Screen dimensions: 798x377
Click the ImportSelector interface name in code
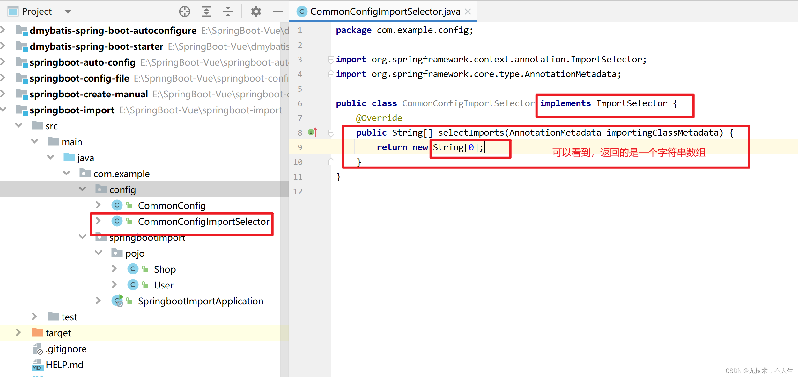click(x=632, y=103)
